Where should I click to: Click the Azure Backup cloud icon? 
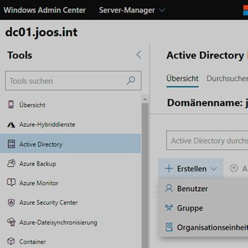tap(11, 163)
